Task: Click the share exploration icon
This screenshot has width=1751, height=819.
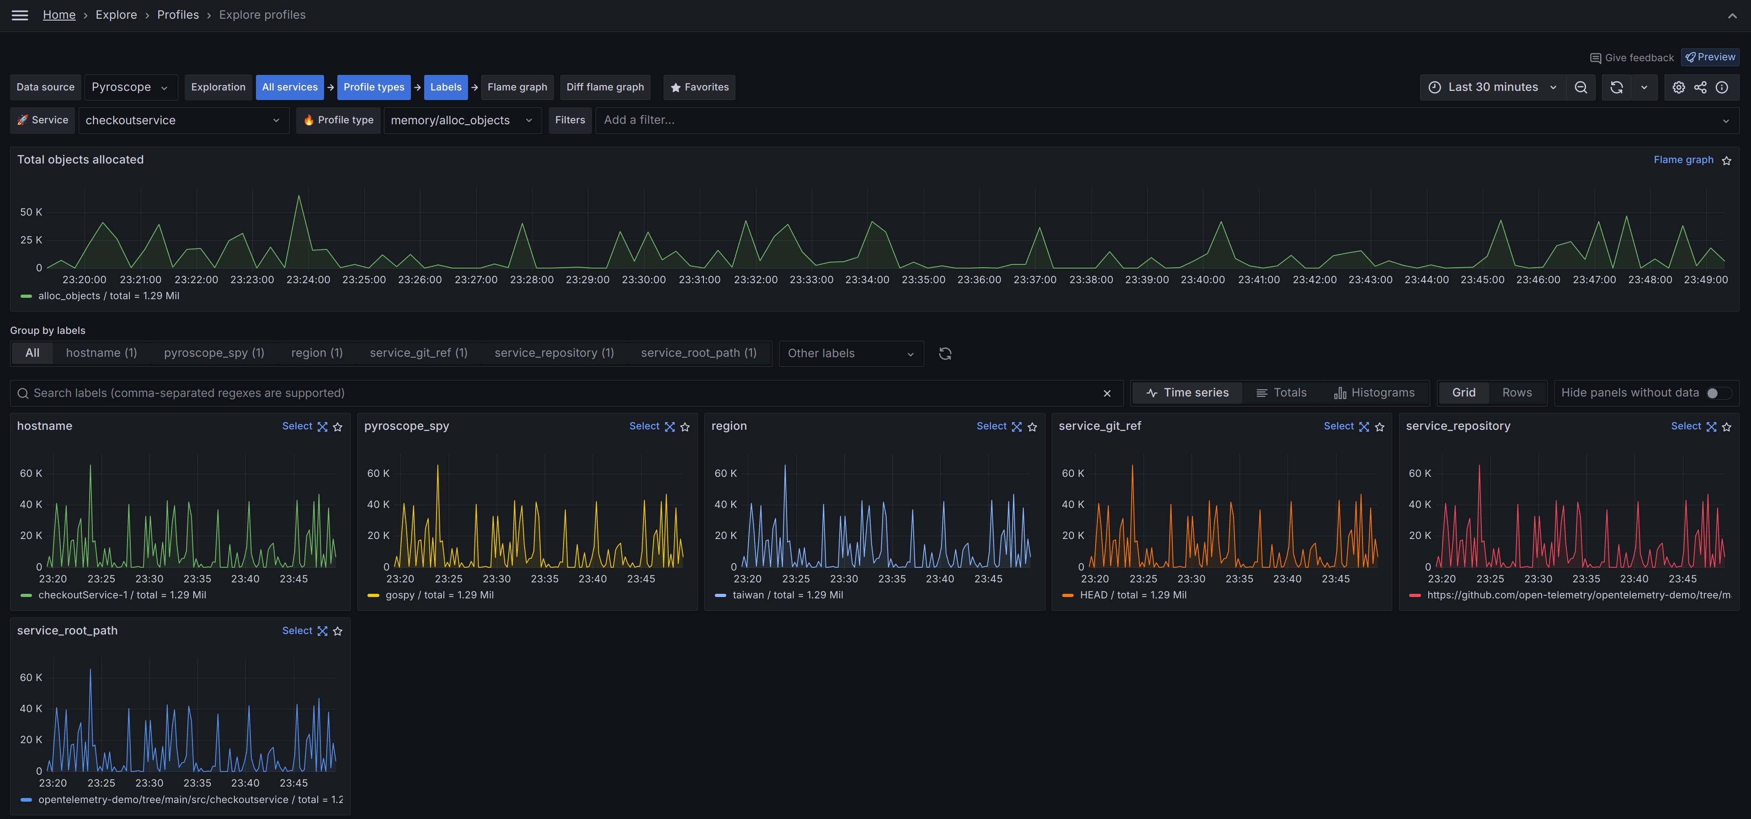Action: tap(1700, 88)
